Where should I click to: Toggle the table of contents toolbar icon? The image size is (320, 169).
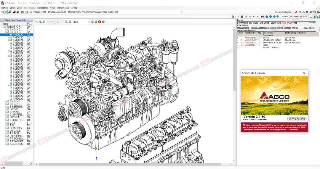(x=6, y=12)
